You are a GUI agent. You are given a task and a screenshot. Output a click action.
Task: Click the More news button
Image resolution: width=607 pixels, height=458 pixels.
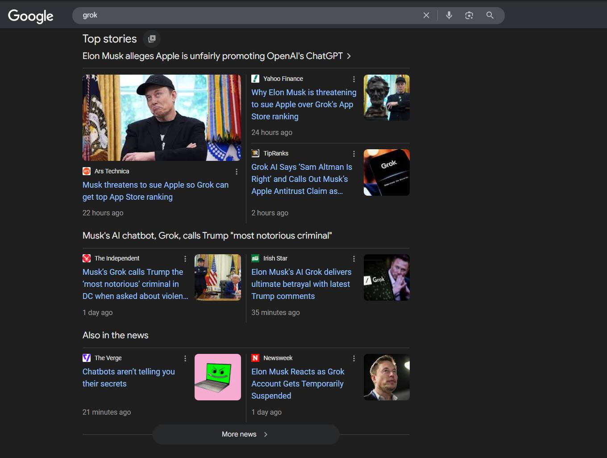(x=245, y=434)
